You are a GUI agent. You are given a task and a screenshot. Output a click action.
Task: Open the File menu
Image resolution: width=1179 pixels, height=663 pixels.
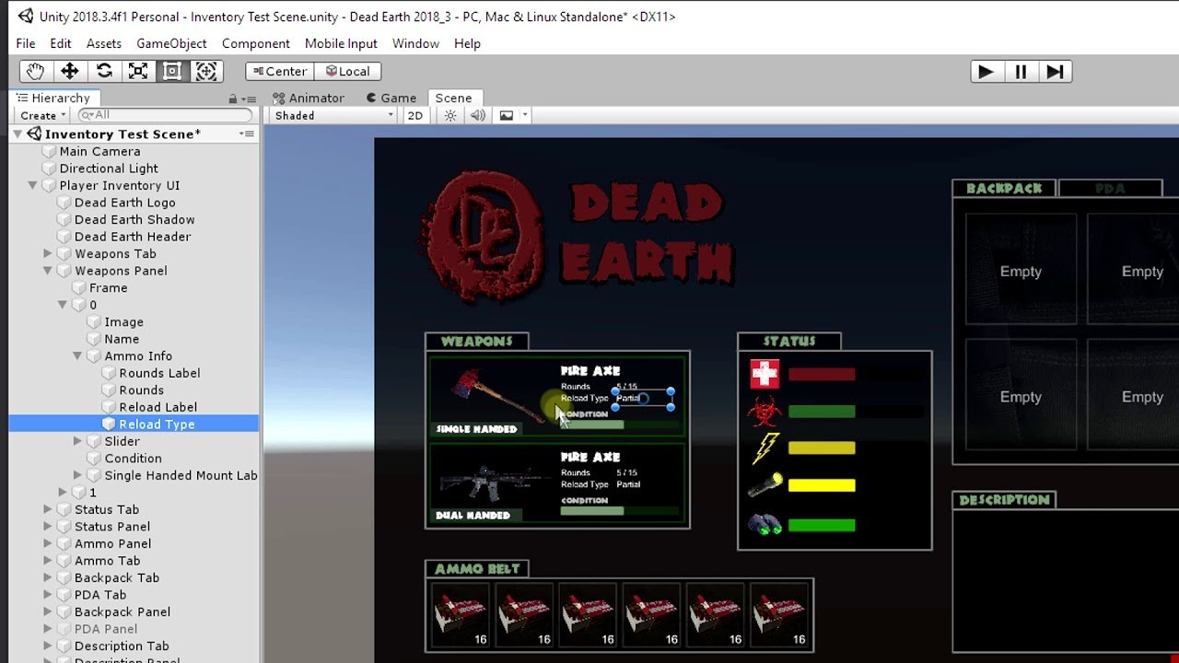(26, 43)
